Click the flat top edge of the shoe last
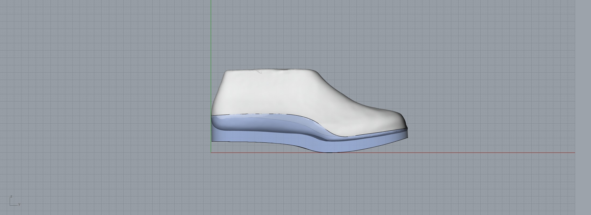This screenshot has width=591, height=215. (x=282, y=70)
